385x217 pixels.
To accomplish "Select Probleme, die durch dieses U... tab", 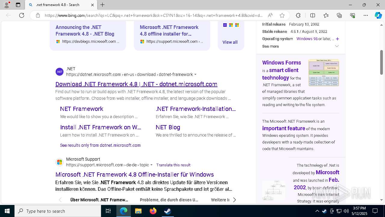I will [169, 200].
